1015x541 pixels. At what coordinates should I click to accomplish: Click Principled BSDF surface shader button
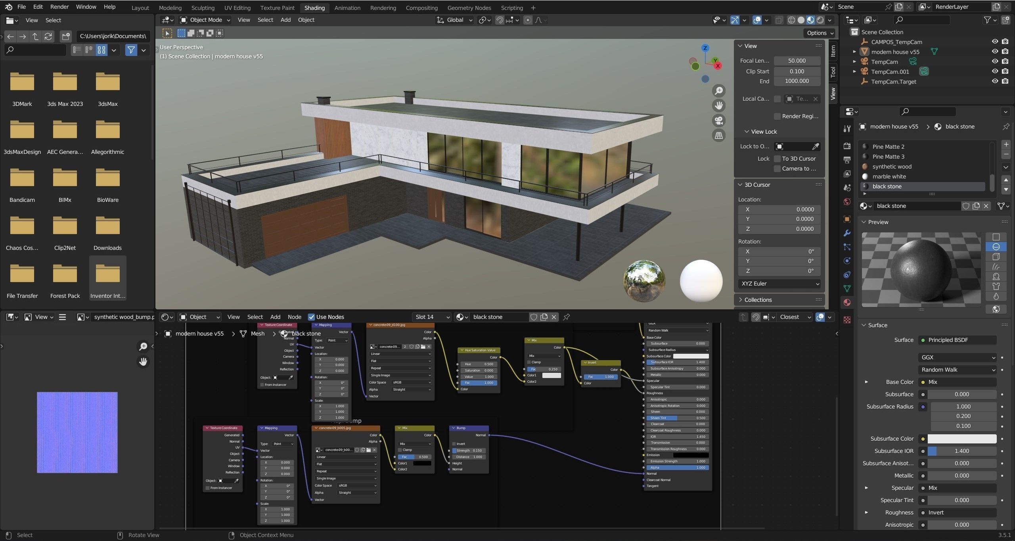(x=957, y=340)
